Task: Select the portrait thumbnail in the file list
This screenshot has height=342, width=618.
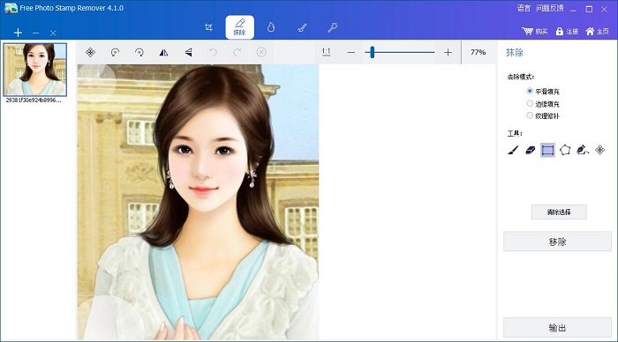Action: click(x=35, y=70)
